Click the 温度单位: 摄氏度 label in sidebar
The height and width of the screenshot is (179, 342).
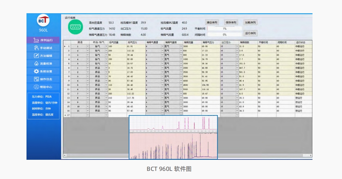43,115
